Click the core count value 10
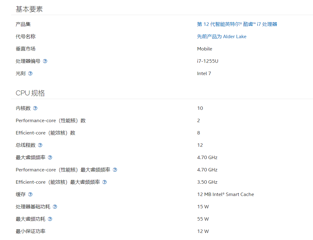 (x=200, y=108)
